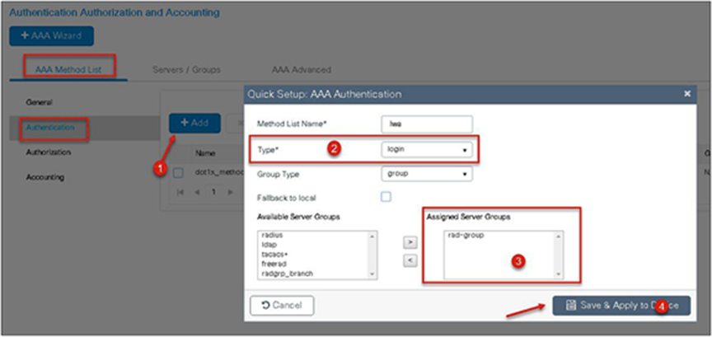Open the Group Type dropdown

(427, 174)
